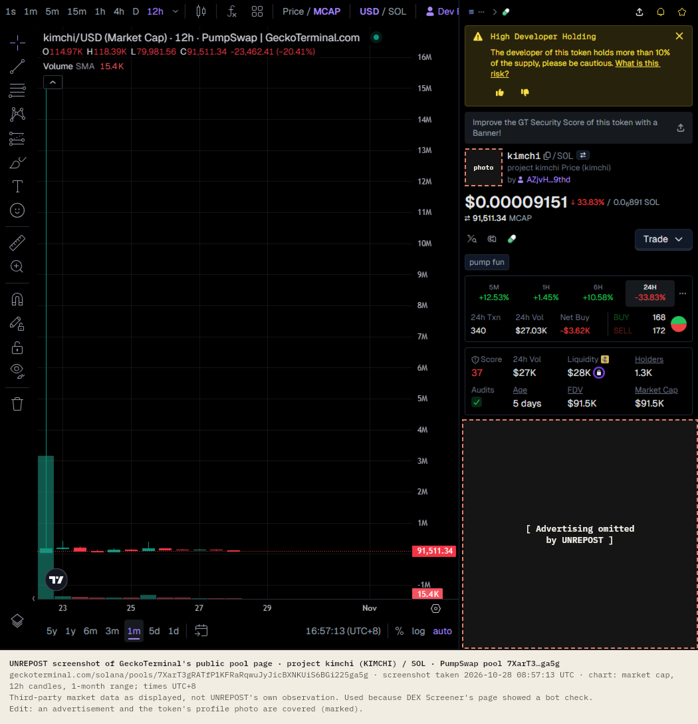Toggle auto scale on chart

click(x=442, y=632)
